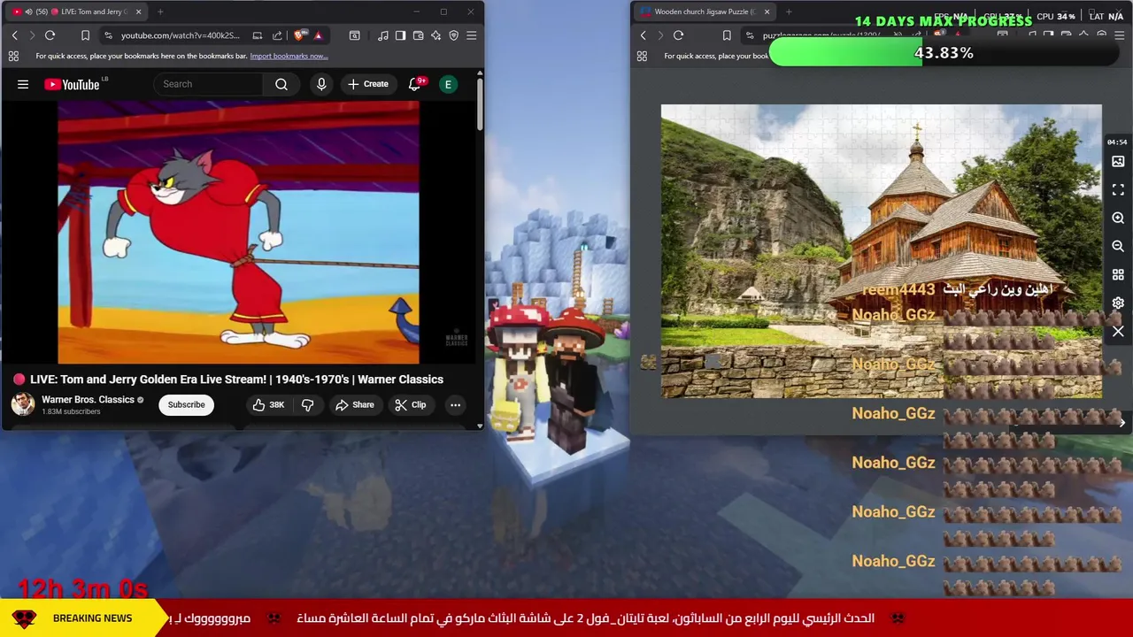
Task: Open the Warner Bros. Classics channel avatar
Action: (23, 404)
